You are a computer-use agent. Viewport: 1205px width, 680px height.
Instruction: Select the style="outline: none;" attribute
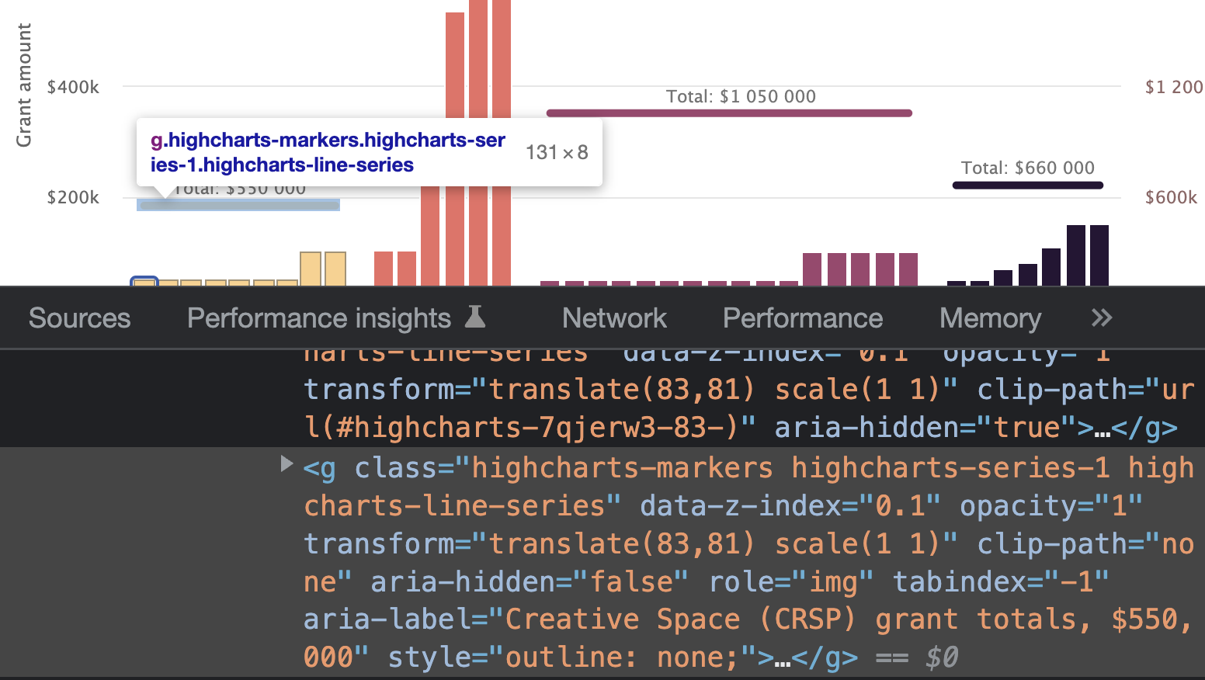click(x=572, y=657)
